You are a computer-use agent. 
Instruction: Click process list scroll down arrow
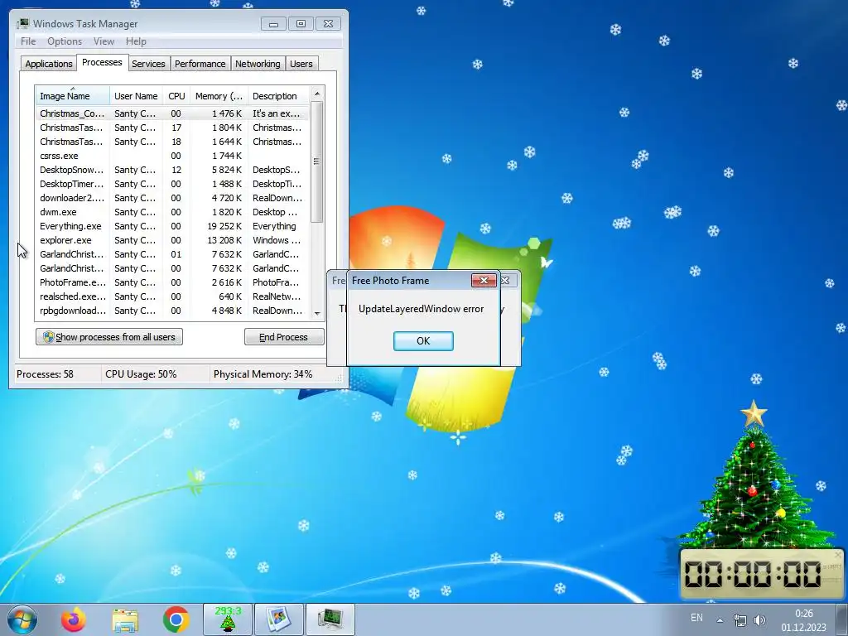317,313
